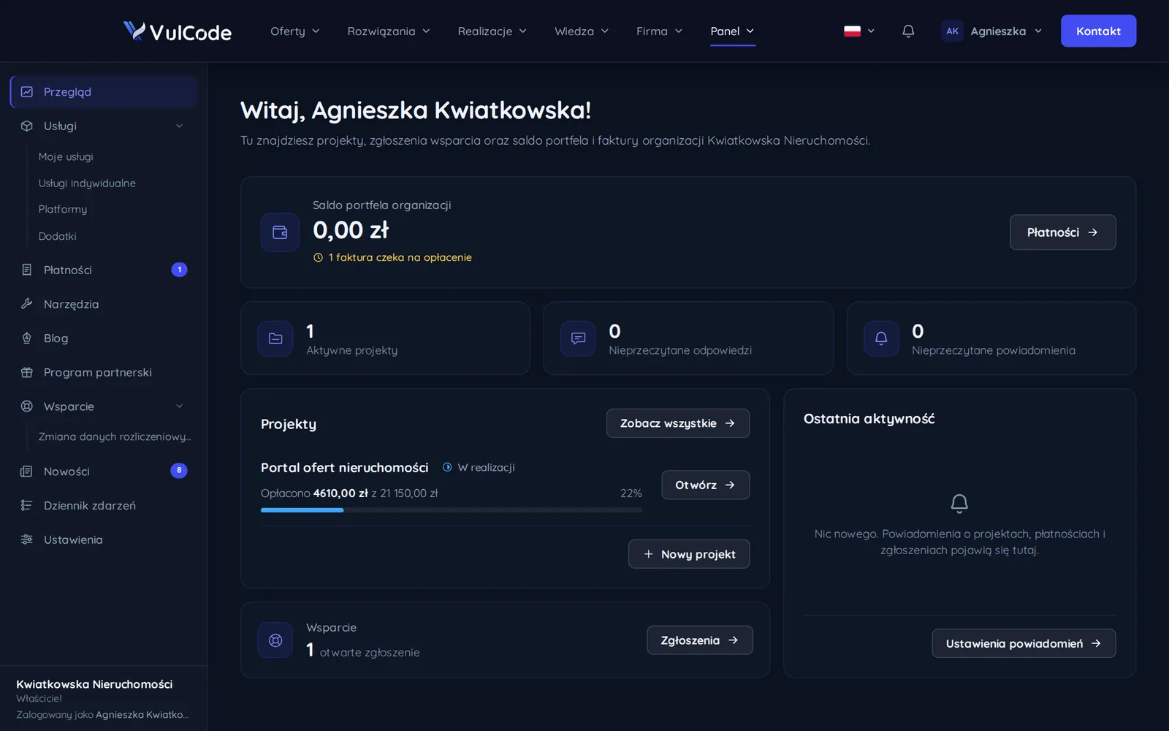Image resolution: width=1169 pixels, height=731 pixels.
Task: Open Dodatki in the sidebar
Action: pos(58,236)
